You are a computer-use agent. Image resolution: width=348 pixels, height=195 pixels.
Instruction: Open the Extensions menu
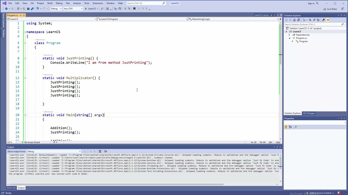tap(98, 3)
